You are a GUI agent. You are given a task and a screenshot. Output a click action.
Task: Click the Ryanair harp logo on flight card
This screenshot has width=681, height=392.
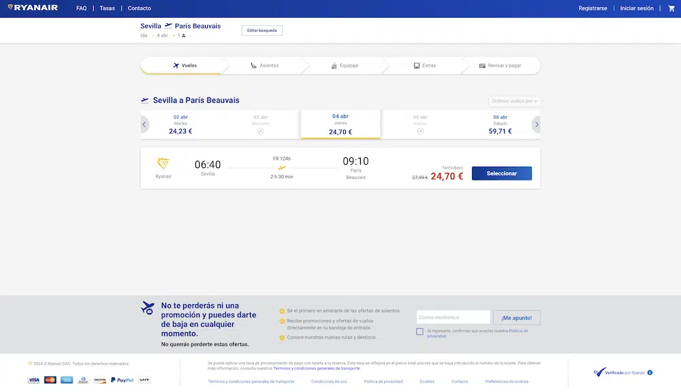coord(163,163)
